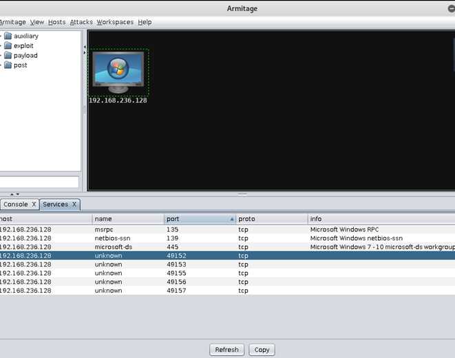Click the auxiliary folder icon
This screenshot has width=455, height=358.
[8, 36]
